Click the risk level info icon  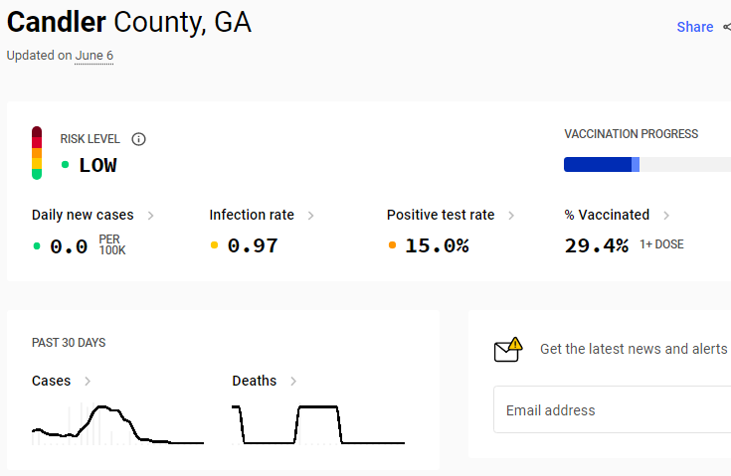point(138,139)
